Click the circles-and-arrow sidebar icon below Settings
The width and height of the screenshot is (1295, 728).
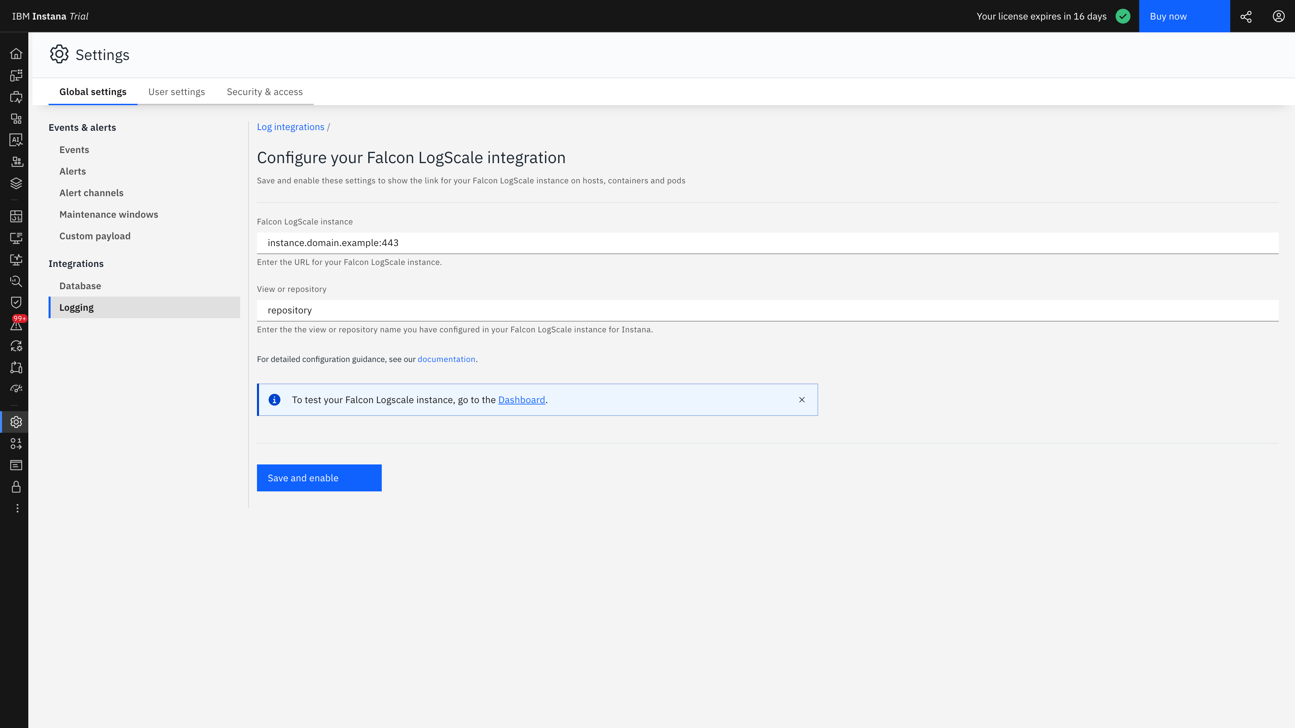click(16, 444)
